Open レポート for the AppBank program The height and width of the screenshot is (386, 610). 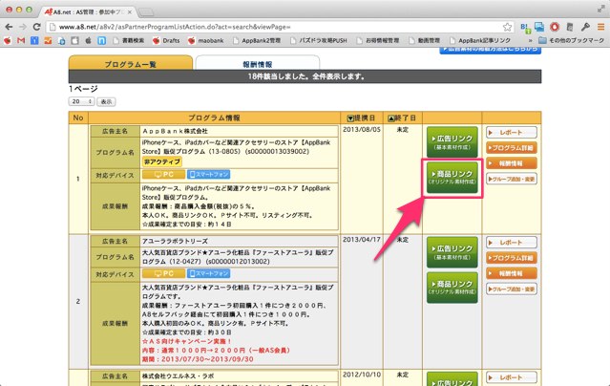(511, 133)
